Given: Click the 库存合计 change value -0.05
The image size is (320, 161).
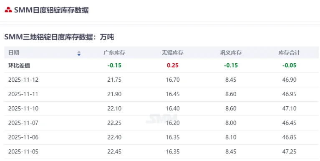Looking at the screenshot, I should [x=289, y=66].
